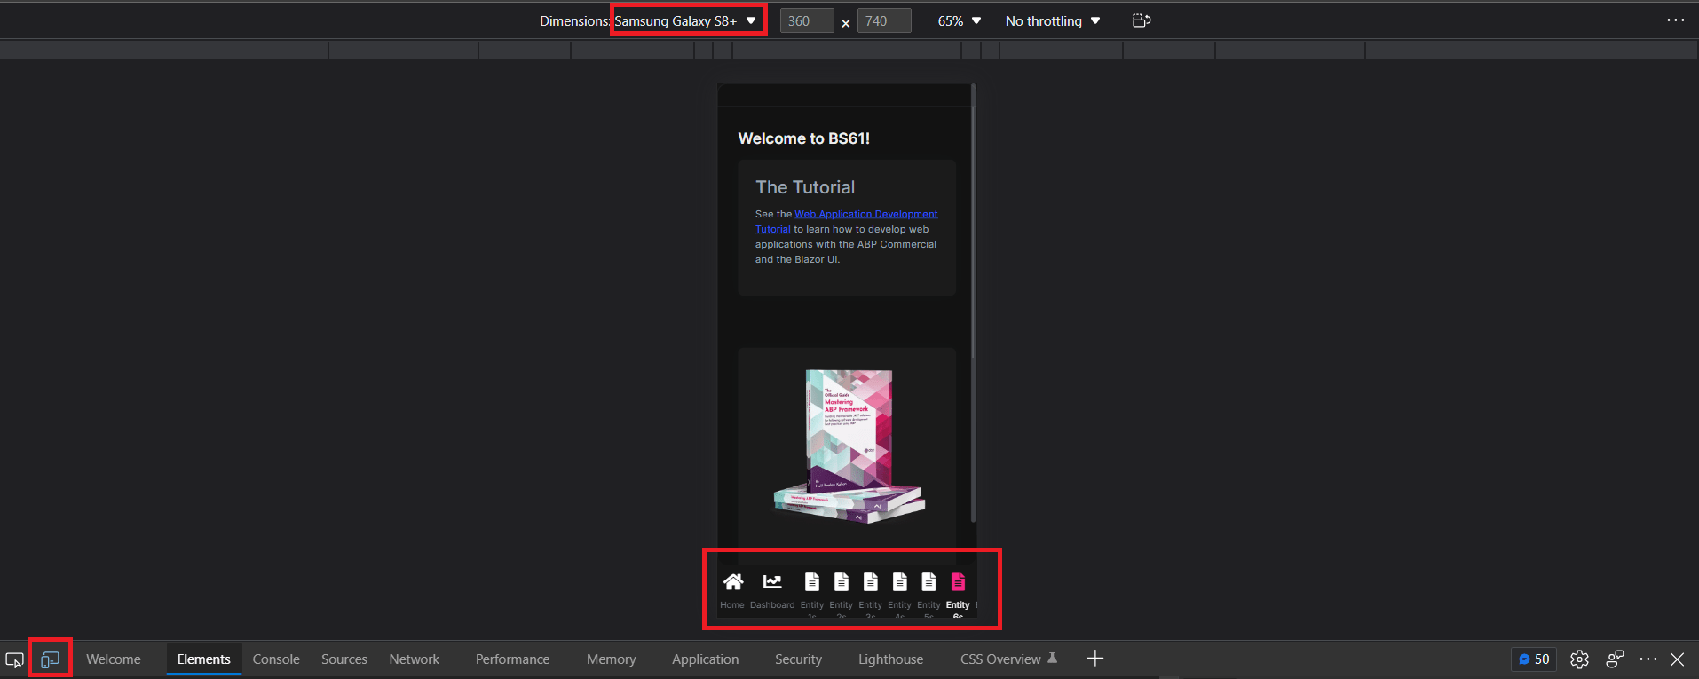This screenshot has width=1699, height=679.
Task: Open the DevTools feedback/activity icon
Action: pos(1615,659)
